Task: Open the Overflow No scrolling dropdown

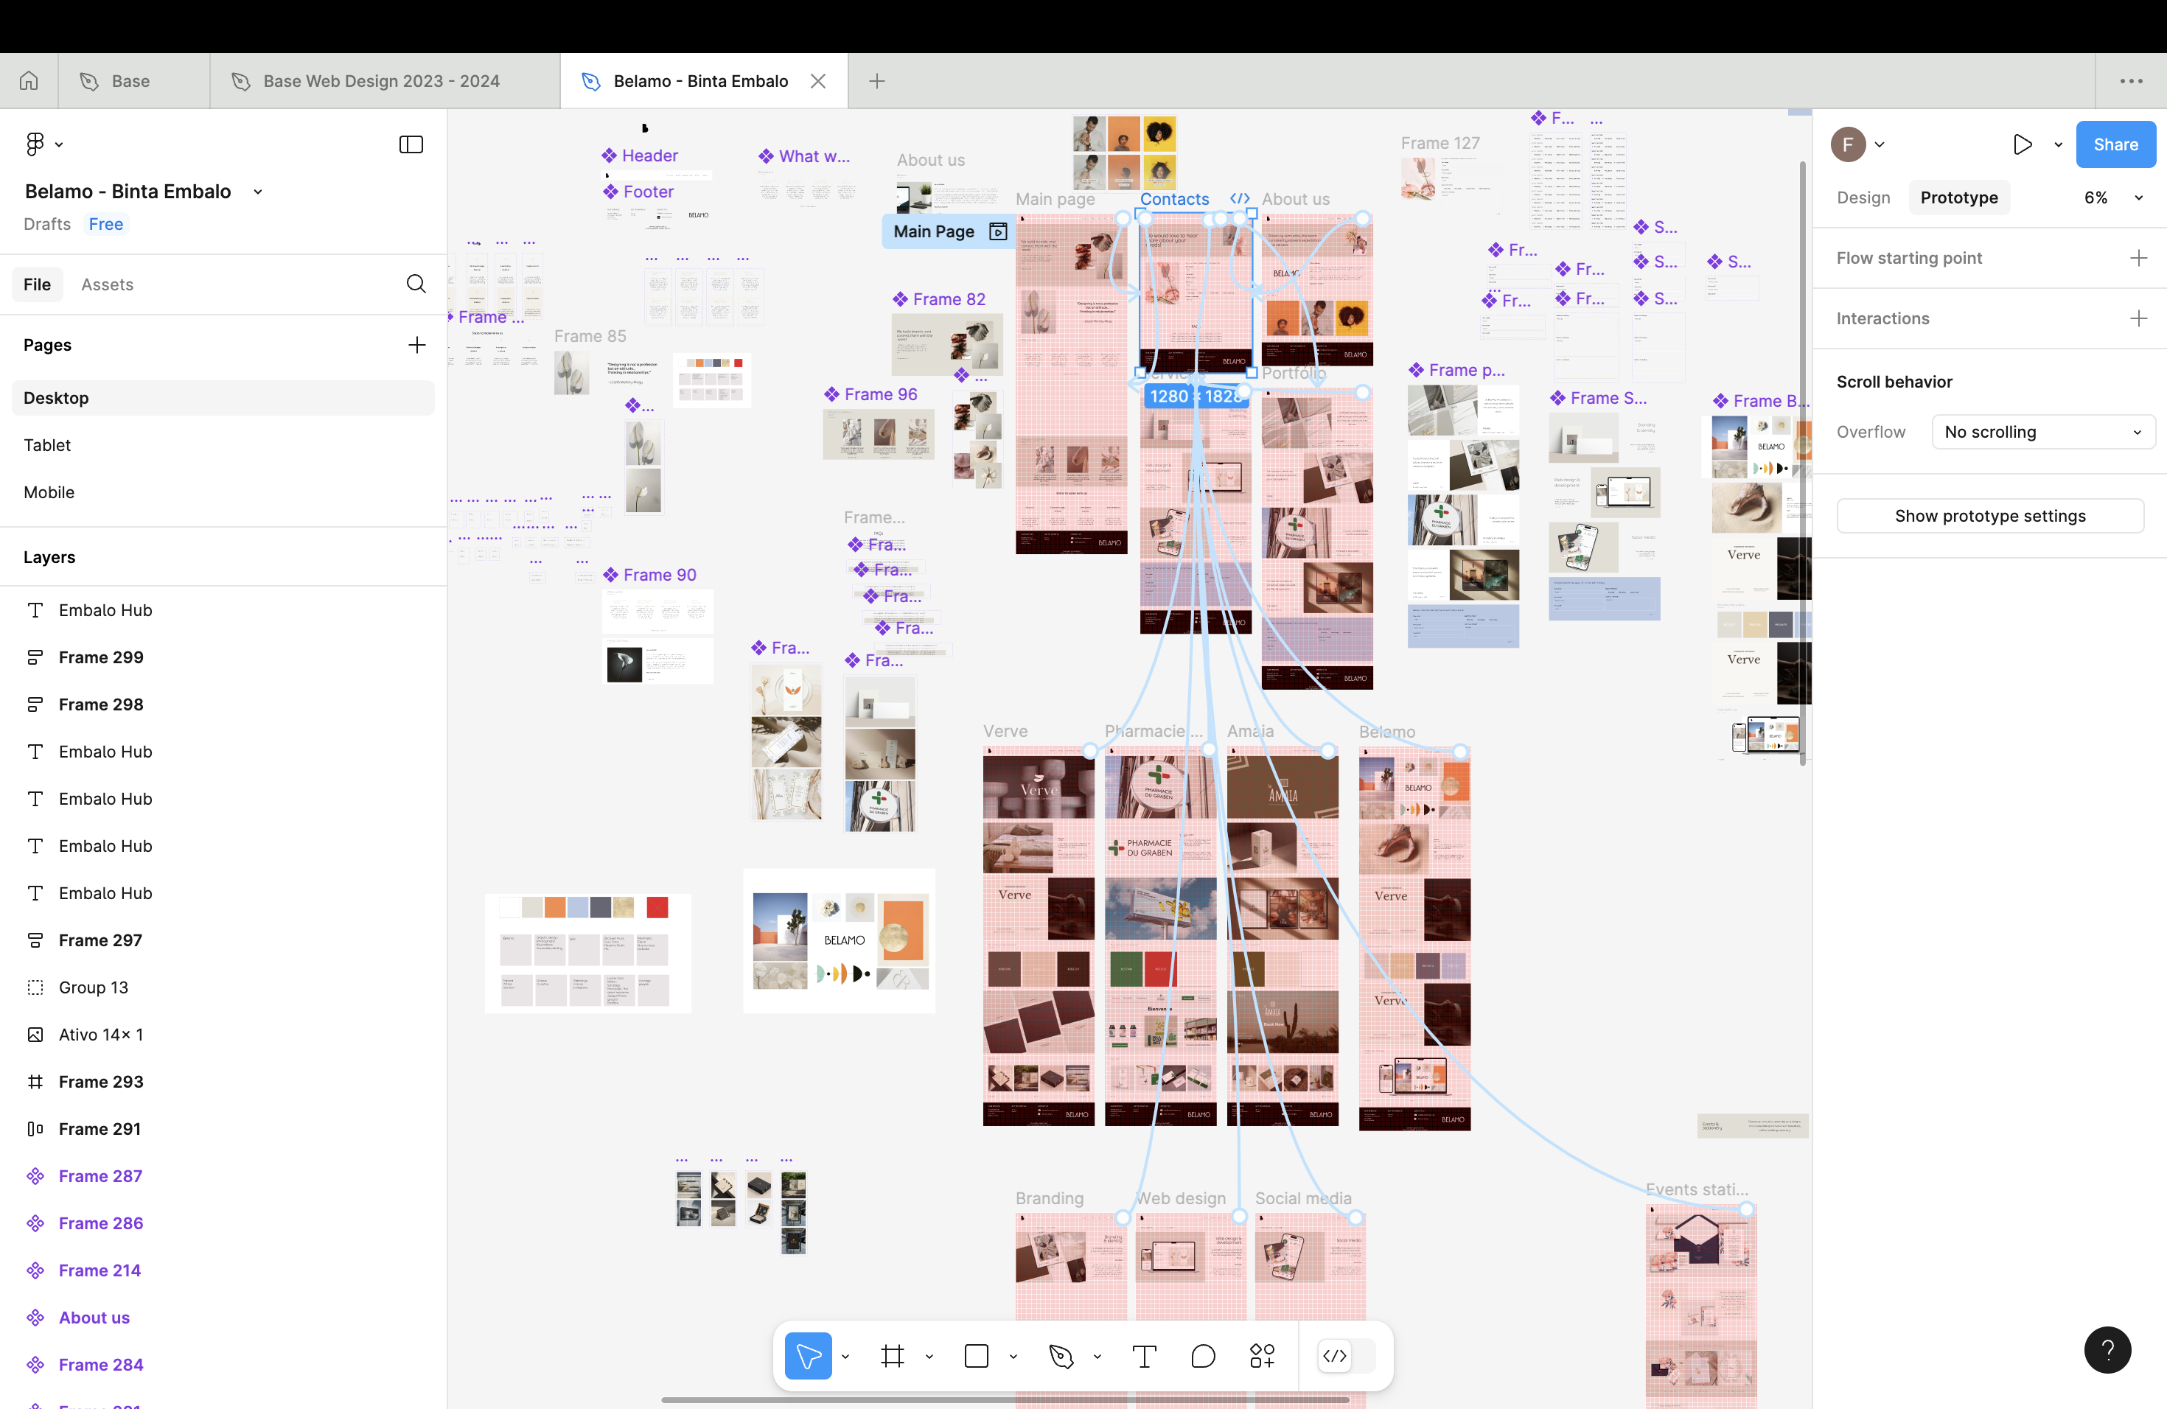Action: pos(2042,433)
